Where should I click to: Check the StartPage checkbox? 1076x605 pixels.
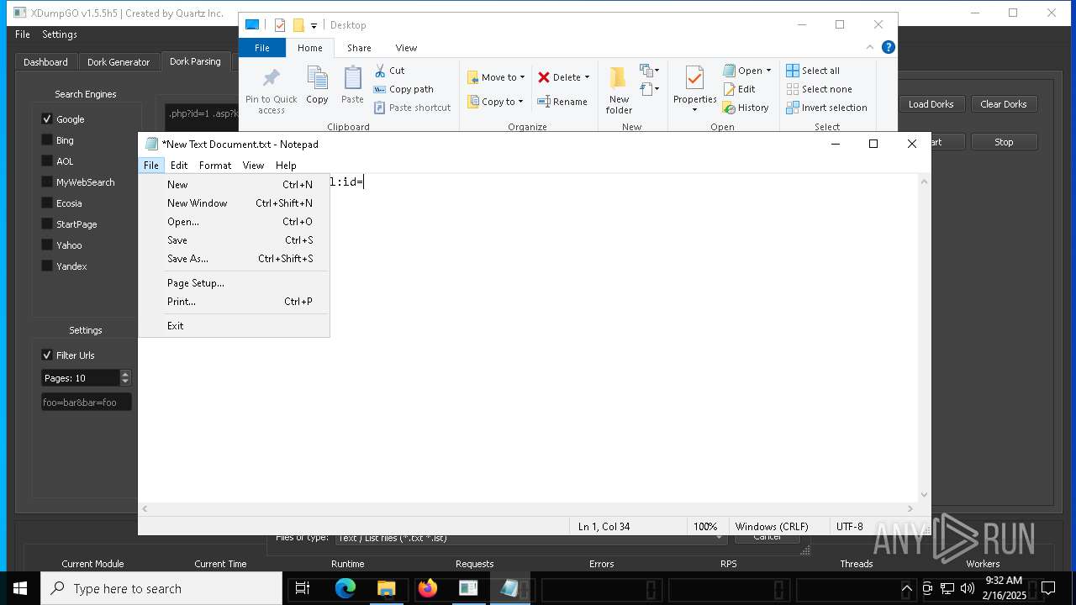47,224
